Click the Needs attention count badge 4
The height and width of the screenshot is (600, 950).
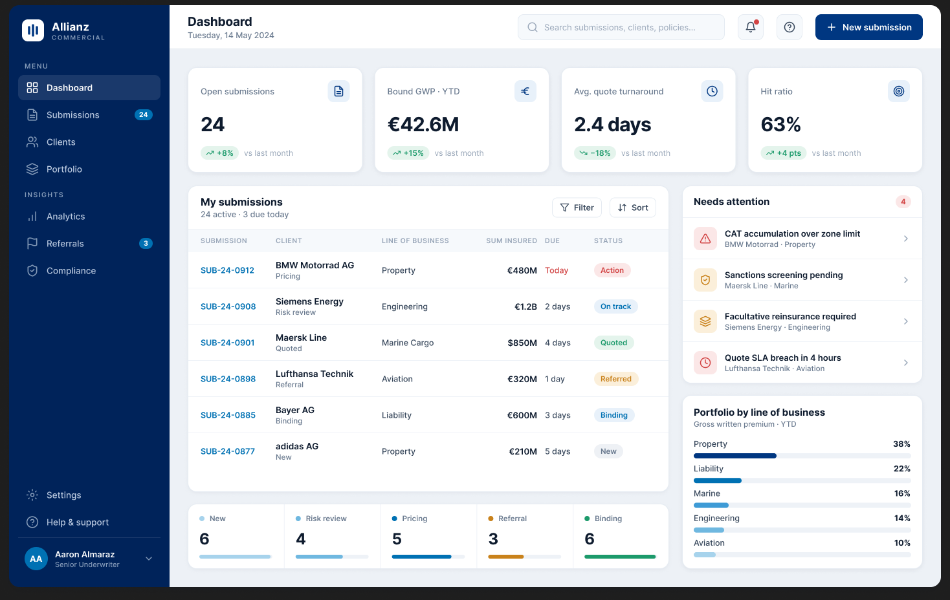903,202
